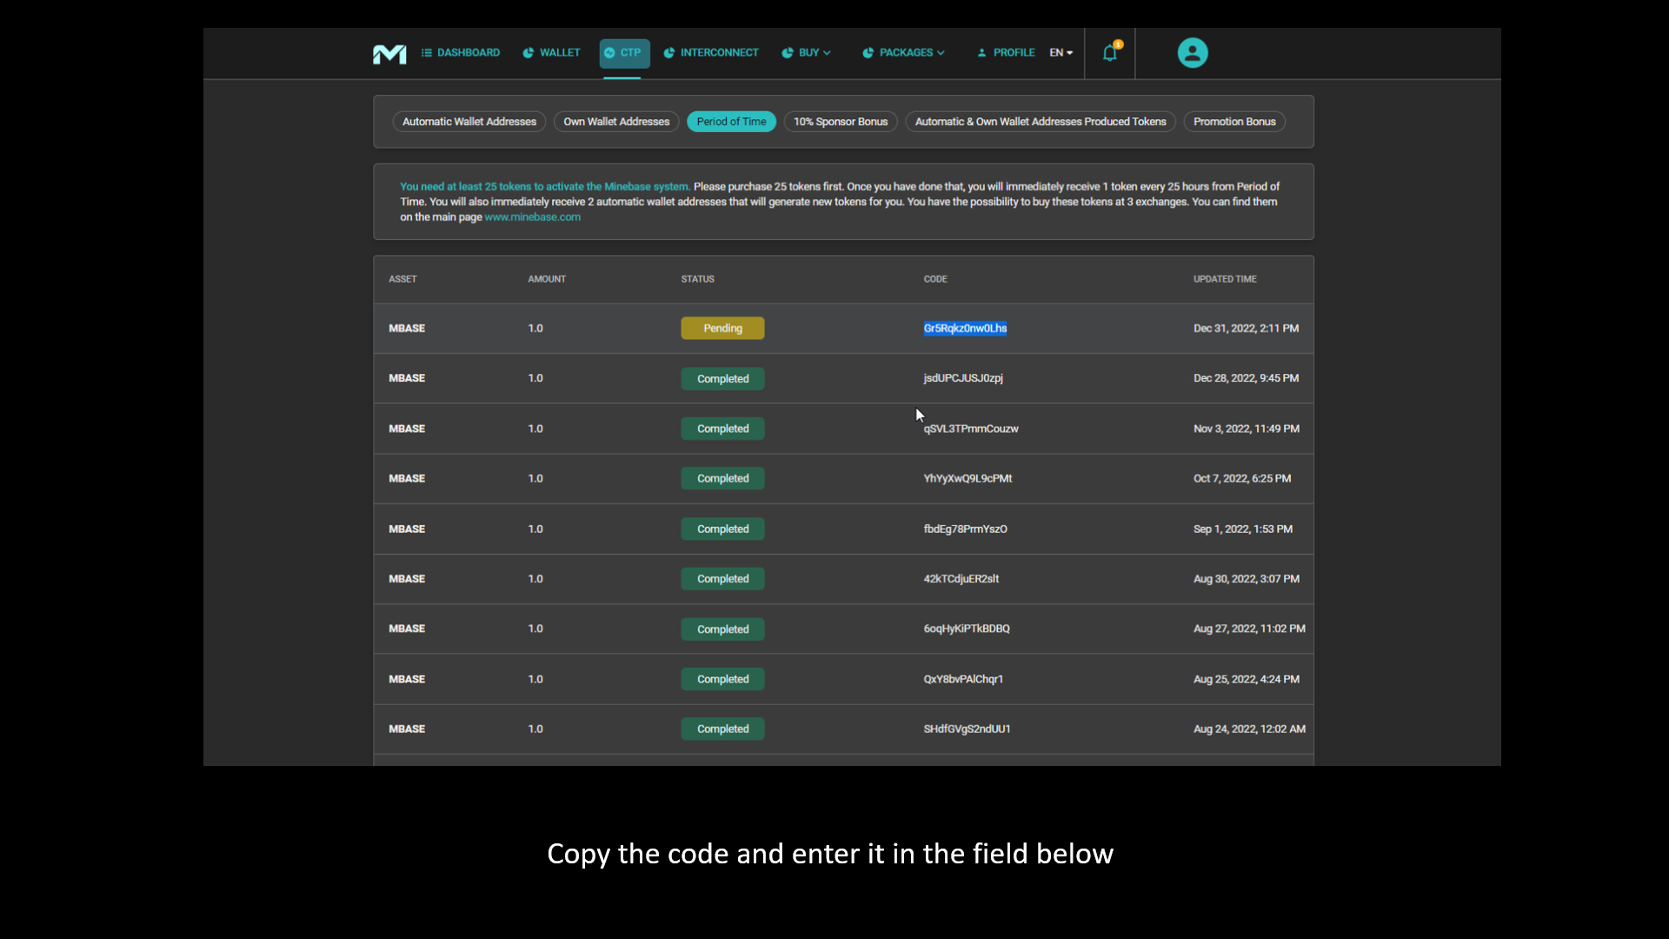This screenshot has height=939, width=1669.
Task: Switch to Promotion Bonus tab
Action: [1234, 122]
